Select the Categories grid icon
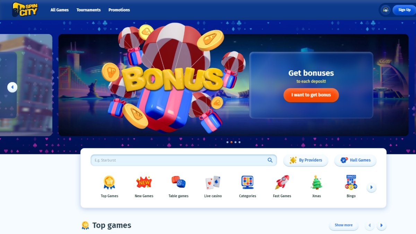 click(248, 182)
